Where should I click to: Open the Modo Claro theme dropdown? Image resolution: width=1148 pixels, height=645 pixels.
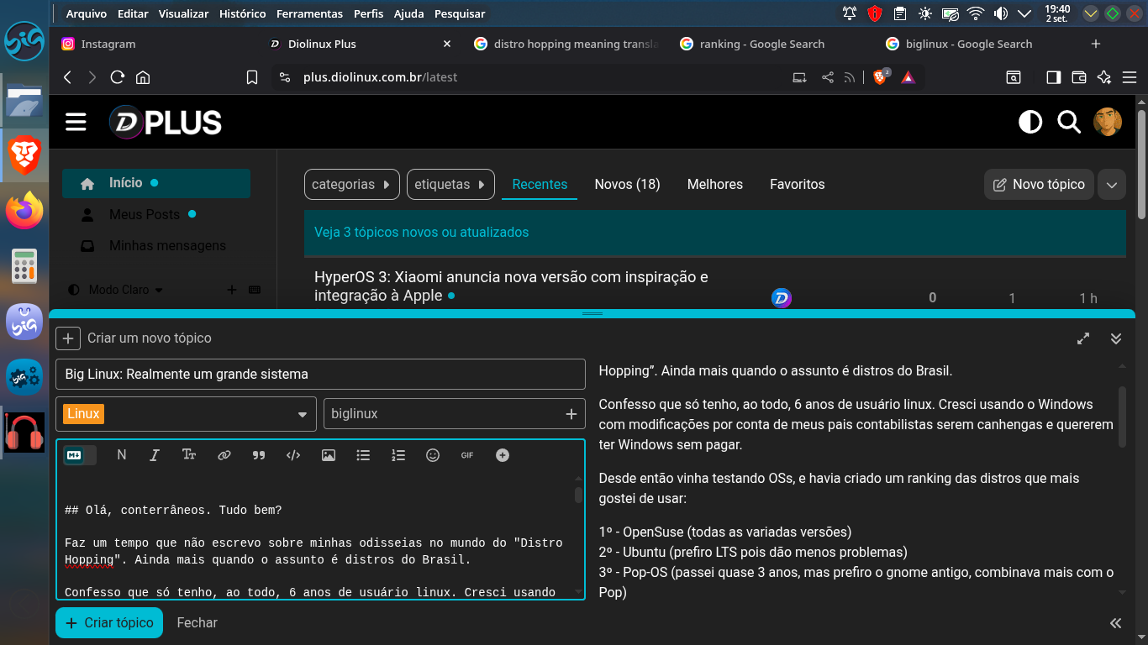pyautogui.click(x=118, y=290)
